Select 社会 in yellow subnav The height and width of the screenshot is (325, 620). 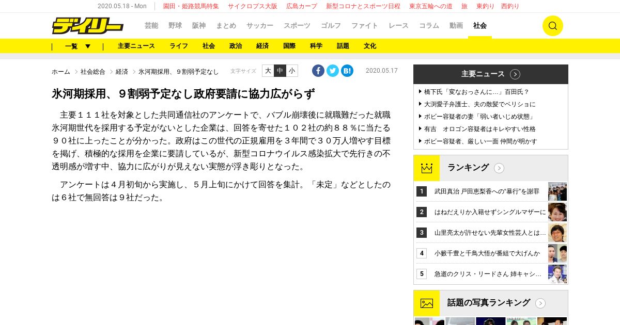(x=209, y=46)
